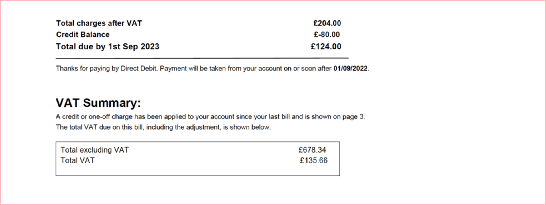This screenshot has width=546, height=205.
Task: Click the "VAT Summary:" heading
Action: (x=98, y=103)
